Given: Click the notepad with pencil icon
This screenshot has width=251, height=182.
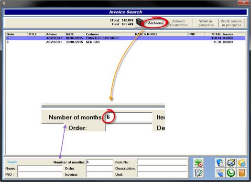Looking at the screenshot, I should point(198,172).
